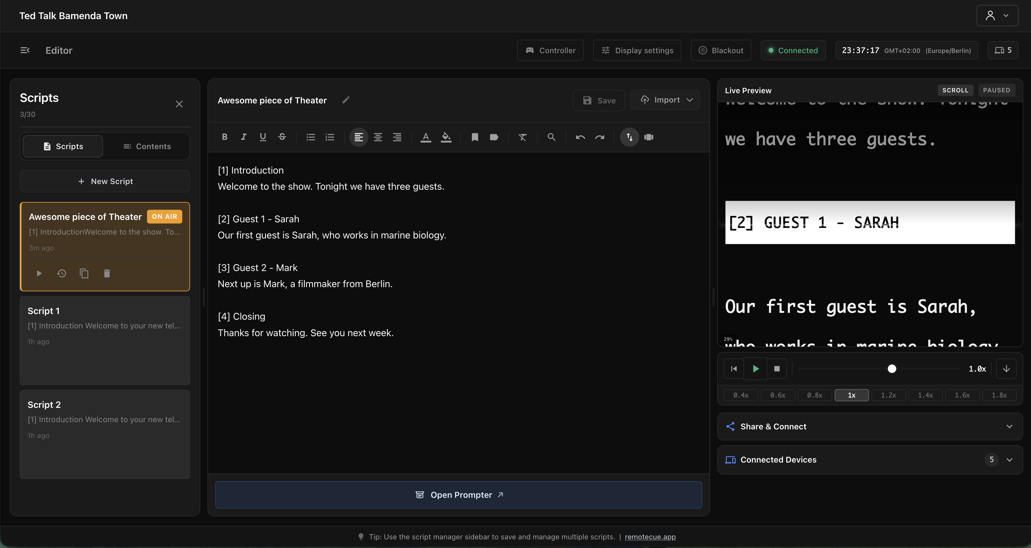
Task: Toggle the Blackout button
Action: (x=721, y=50)
